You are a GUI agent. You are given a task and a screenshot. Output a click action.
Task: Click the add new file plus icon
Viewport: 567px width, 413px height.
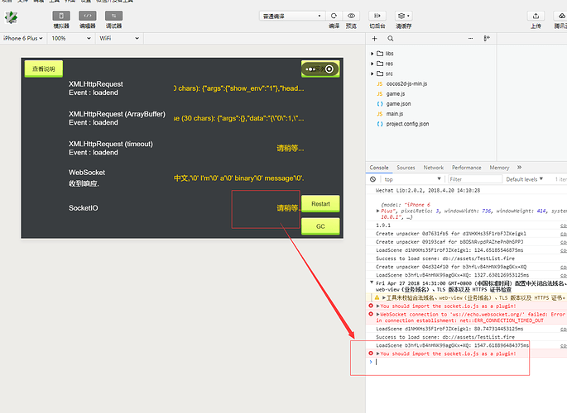coord(375,39)
